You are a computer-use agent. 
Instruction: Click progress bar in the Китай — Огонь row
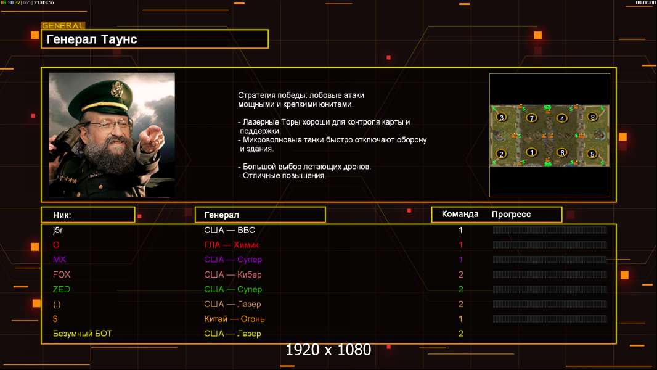tap(550, 319)
